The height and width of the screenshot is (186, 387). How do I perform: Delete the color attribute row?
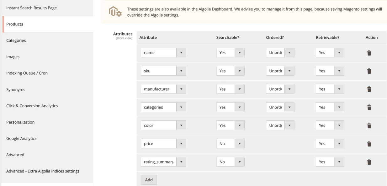369,125
